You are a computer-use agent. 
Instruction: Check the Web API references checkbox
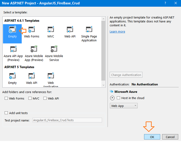[45, 98]
